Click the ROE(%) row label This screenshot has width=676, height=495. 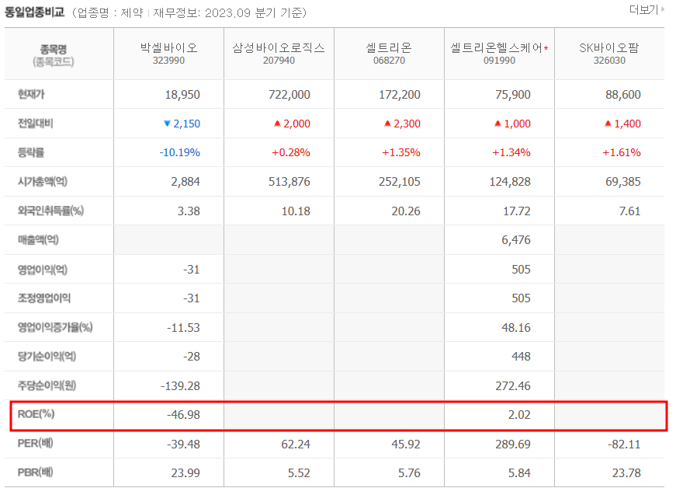point(36,414)
